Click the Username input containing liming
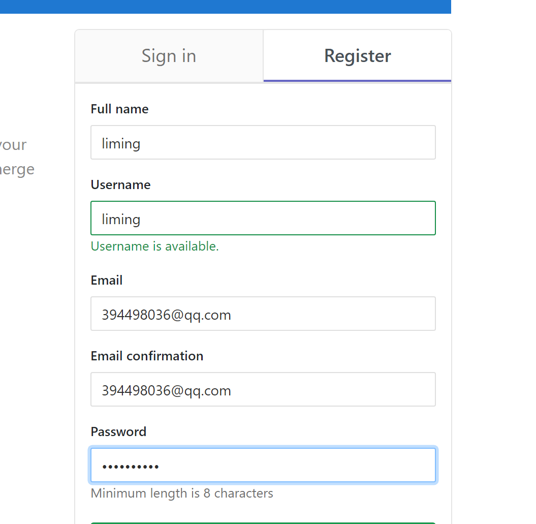Screen dimensions: 536x524 (263, 218)
